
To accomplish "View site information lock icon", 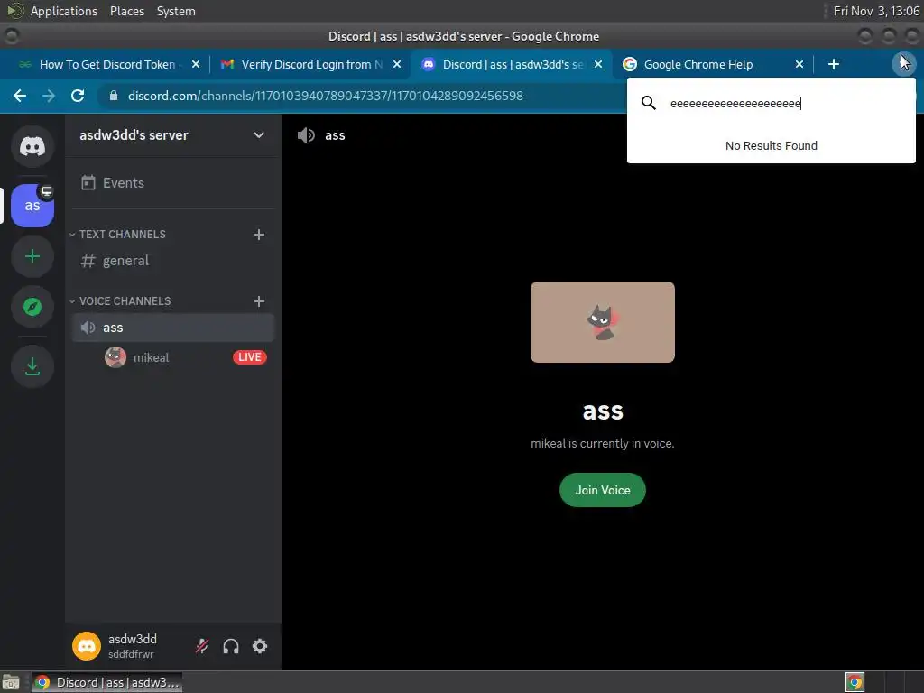I will tap(114, 96).
